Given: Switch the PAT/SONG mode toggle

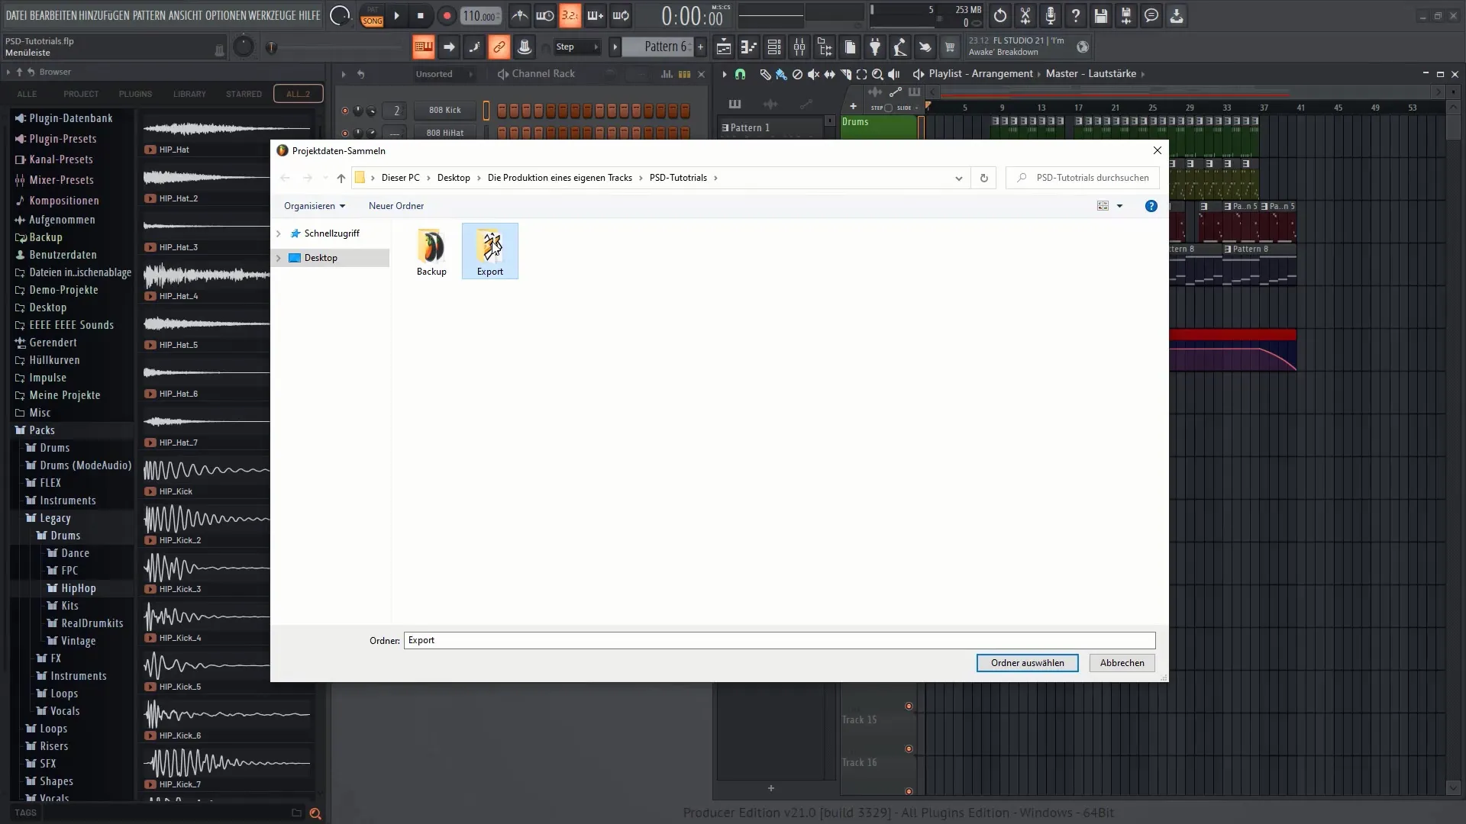Looking at the screenshot, I should [x=373, y=15].
